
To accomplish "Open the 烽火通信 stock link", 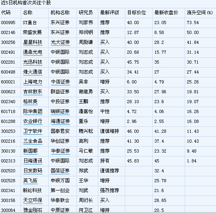I will tap(33, 72).
